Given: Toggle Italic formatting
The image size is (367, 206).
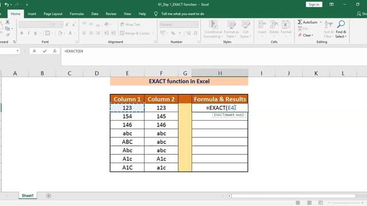Looking at the screenshot, I should [29, 33].
